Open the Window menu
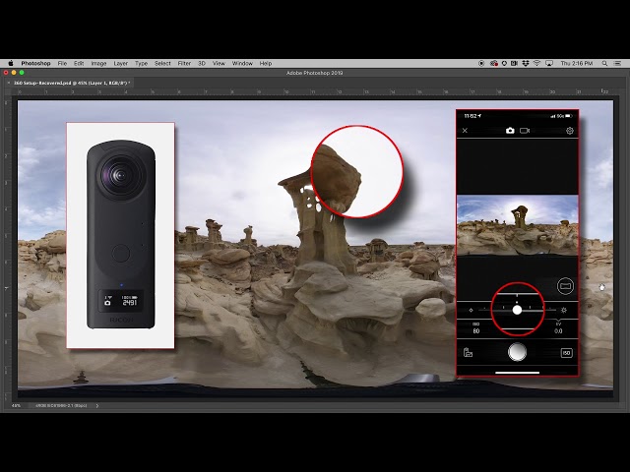Screen dimensions: 630x472 click(242, 63)
